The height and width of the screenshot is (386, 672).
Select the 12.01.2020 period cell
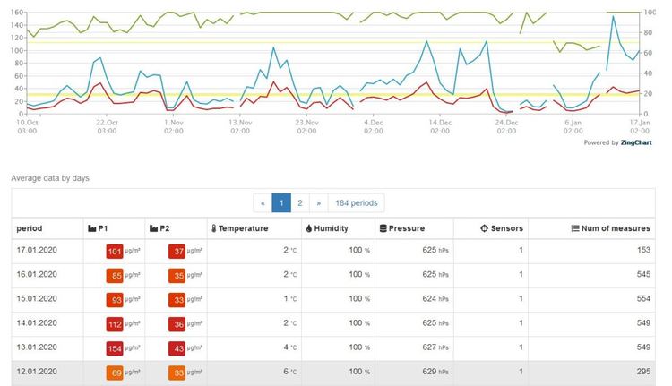pos(47,373)
